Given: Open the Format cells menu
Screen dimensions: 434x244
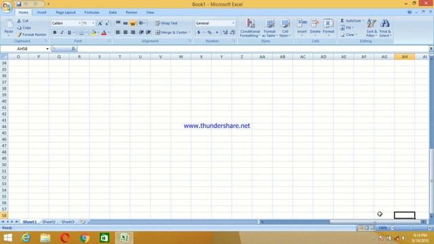Looking at the screenshot, I should pos(328,27).
